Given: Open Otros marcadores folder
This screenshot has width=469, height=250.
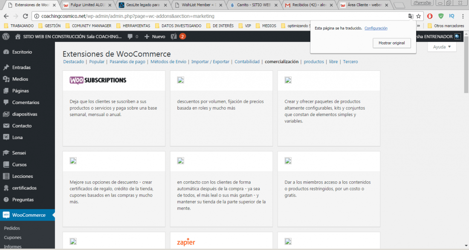Looking at the screenshot, I should (446, 26).
